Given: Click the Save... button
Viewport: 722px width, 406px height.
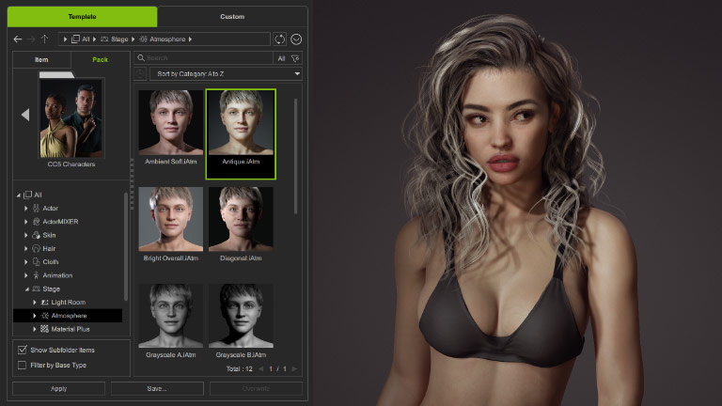Looking at the screenshot, I should (157, 388).
